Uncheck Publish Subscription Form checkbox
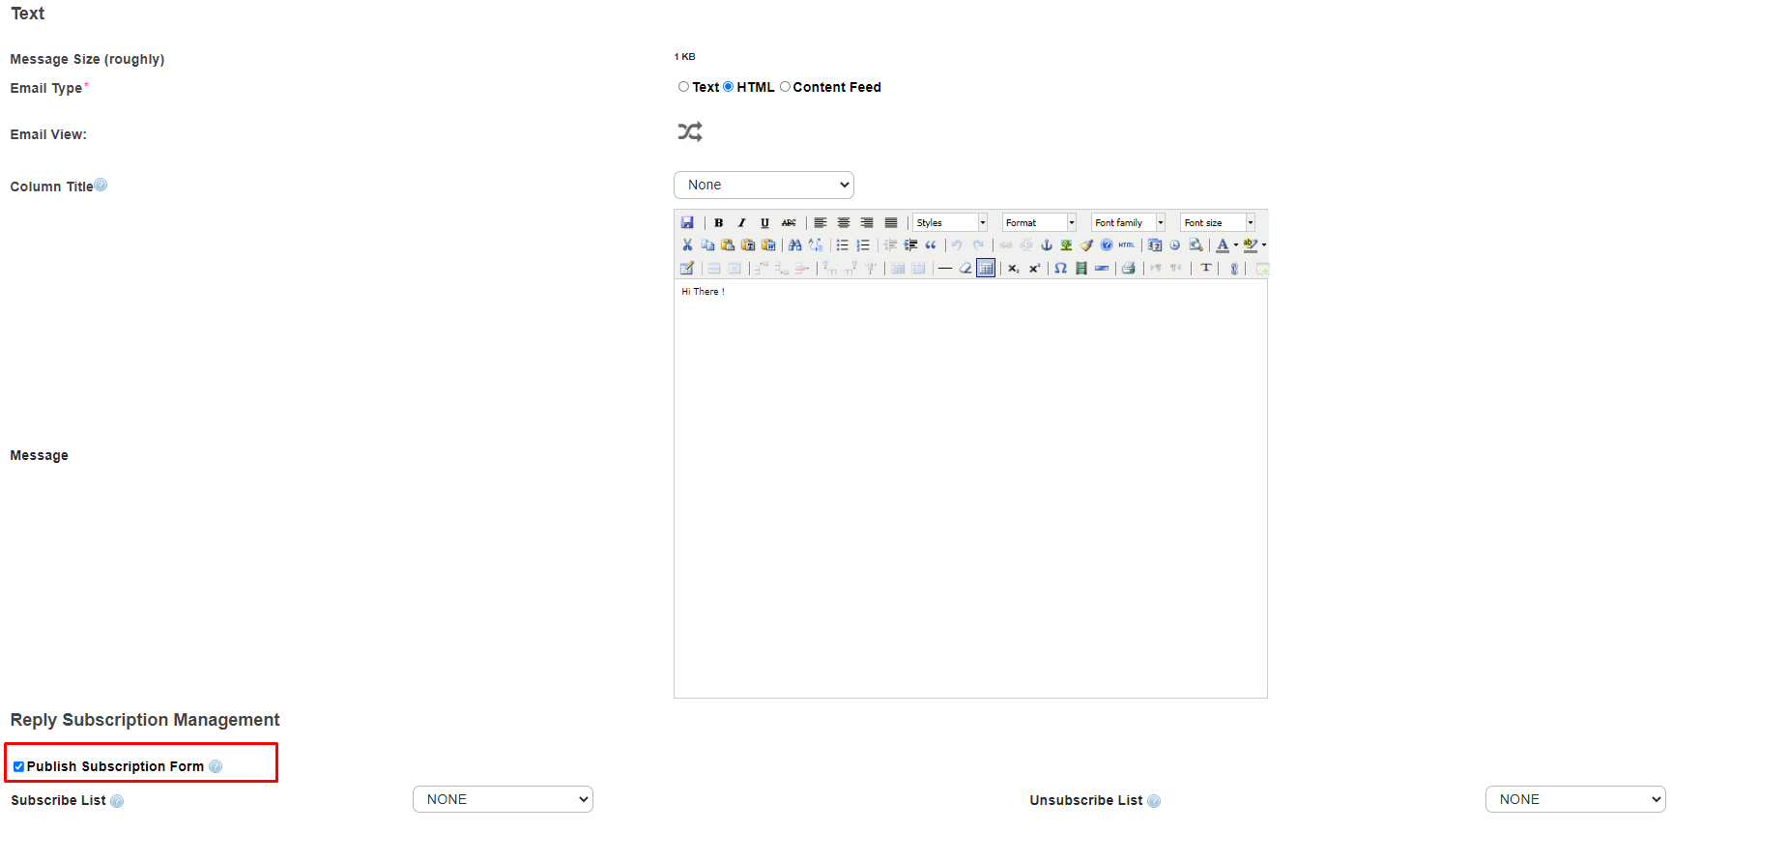The image size is (1787, 861). 18,767
